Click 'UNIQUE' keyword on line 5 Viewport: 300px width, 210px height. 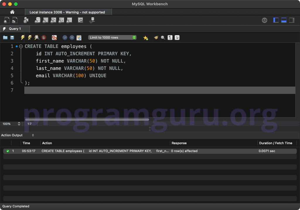click(98, 75)
